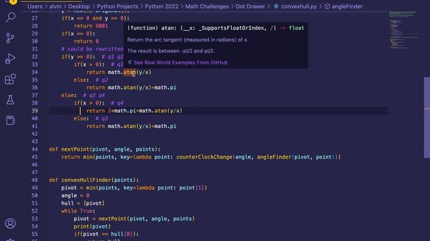This screenshot has width=430, height=241.
Task: Click 'print(pivot)' on line 54
Action: [92, 226]
